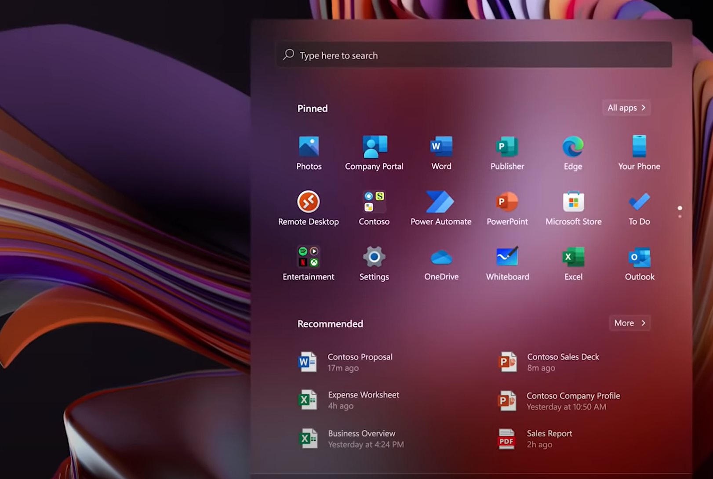Open Contoso Proposal document

click(346, 362)
